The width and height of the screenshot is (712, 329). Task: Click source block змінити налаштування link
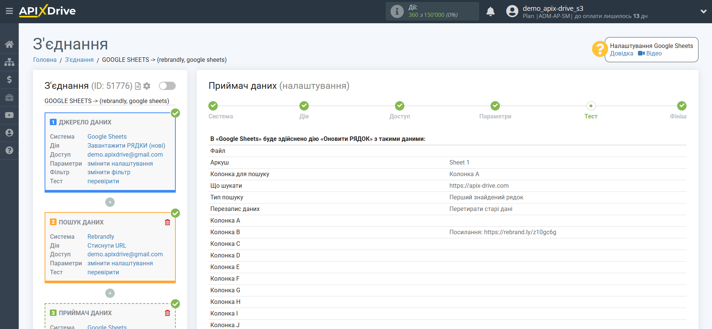[120, 164]
